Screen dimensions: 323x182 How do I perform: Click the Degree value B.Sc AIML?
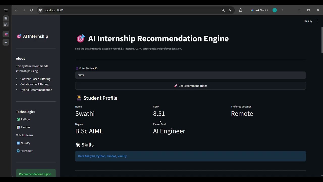click(89, 131)
